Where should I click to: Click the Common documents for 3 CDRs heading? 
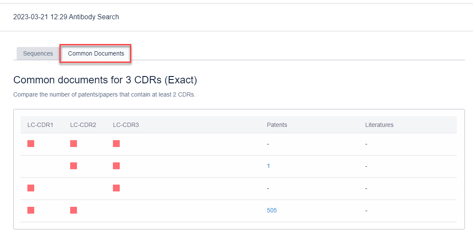tap(105, 80)
